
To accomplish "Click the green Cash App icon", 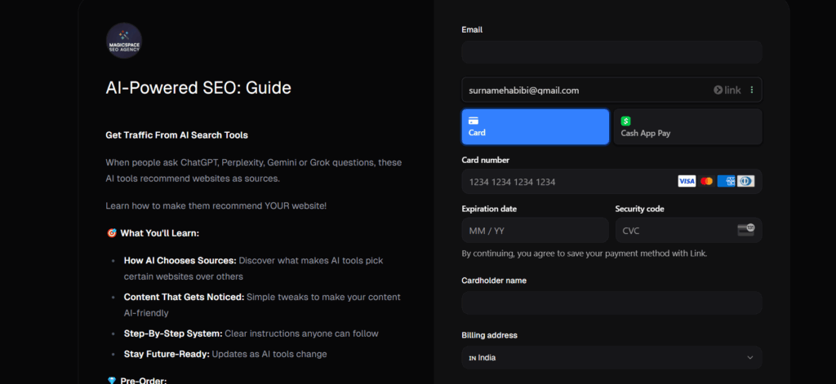I will (x=626, y=121).
